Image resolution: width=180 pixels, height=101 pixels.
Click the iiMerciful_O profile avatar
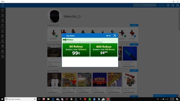tap(54, 16)
